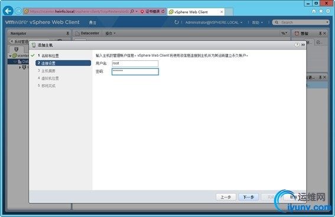
Task: Click Add Host dialog title icon
Action: point(34,45)
